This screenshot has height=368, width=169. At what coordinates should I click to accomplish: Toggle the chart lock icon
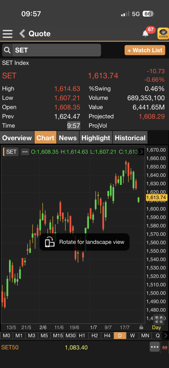(141, 327)
